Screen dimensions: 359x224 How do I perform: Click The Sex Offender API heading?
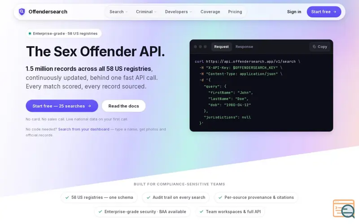[96, 52]
